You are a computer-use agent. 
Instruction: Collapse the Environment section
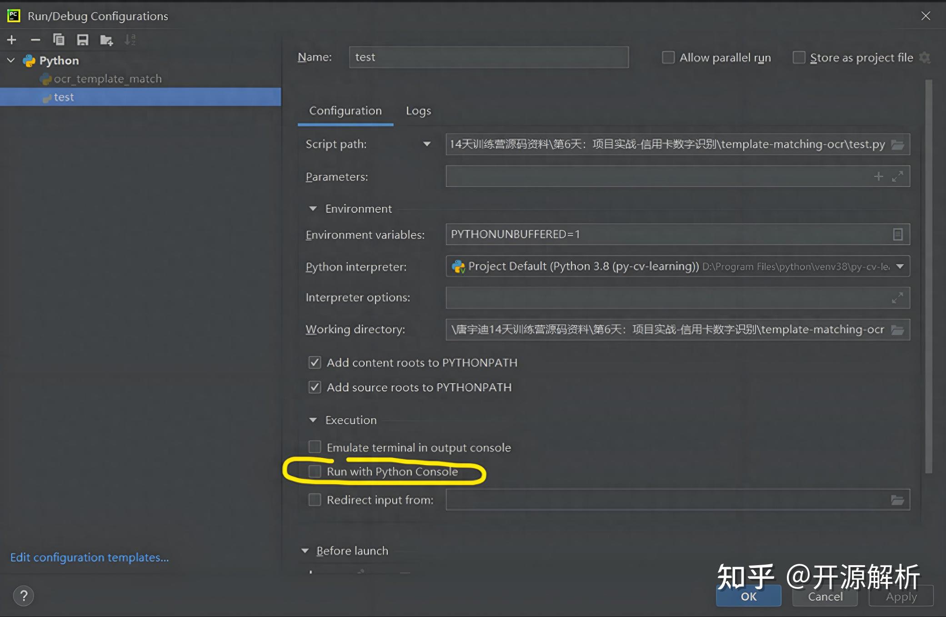pos(312,208)
